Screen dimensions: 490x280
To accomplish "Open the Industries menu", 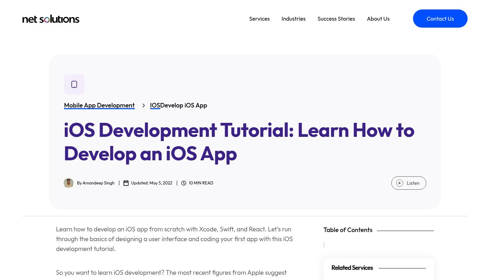I will (x=293, y=19).
